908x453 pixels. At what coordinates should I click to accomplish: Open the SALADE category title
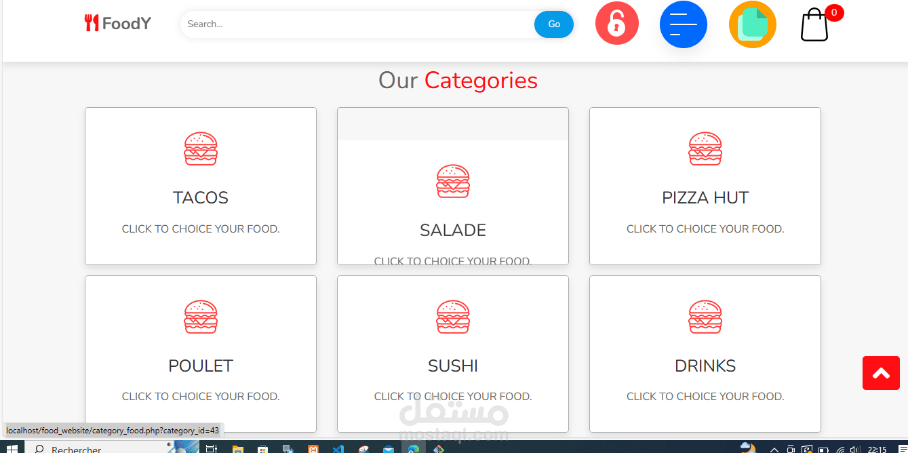(x=453, y=231)
